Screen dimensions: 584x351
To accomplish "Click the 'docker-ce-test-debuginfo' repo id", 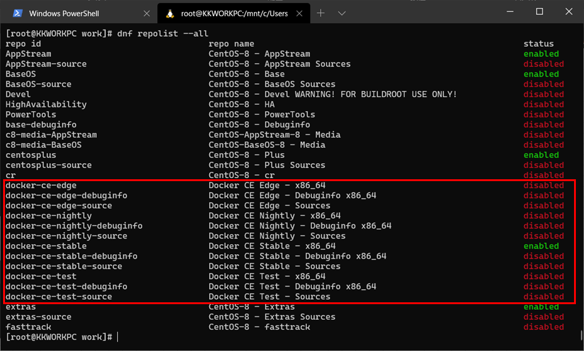I will tap(66, 287).
